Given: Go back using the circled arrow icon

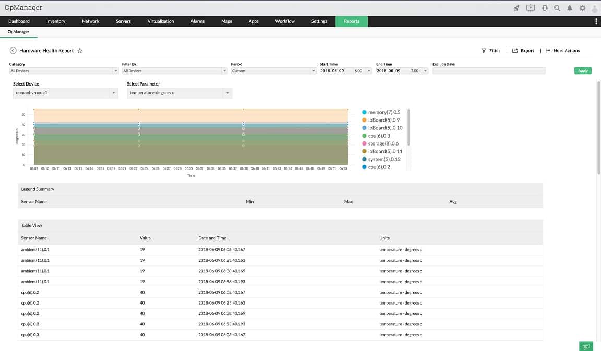Looking at the screenshot, I should tap(13, 51).
